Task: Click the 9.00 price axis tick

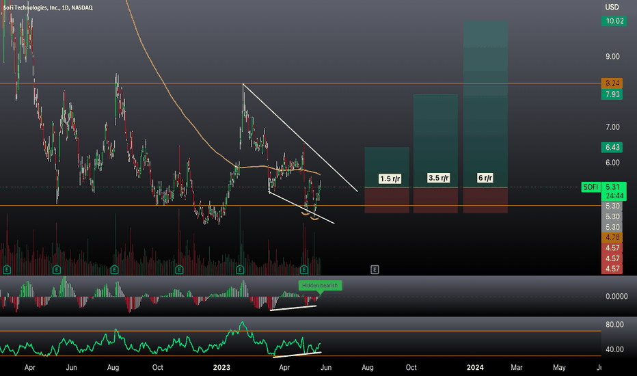Action: pos(612,57)
